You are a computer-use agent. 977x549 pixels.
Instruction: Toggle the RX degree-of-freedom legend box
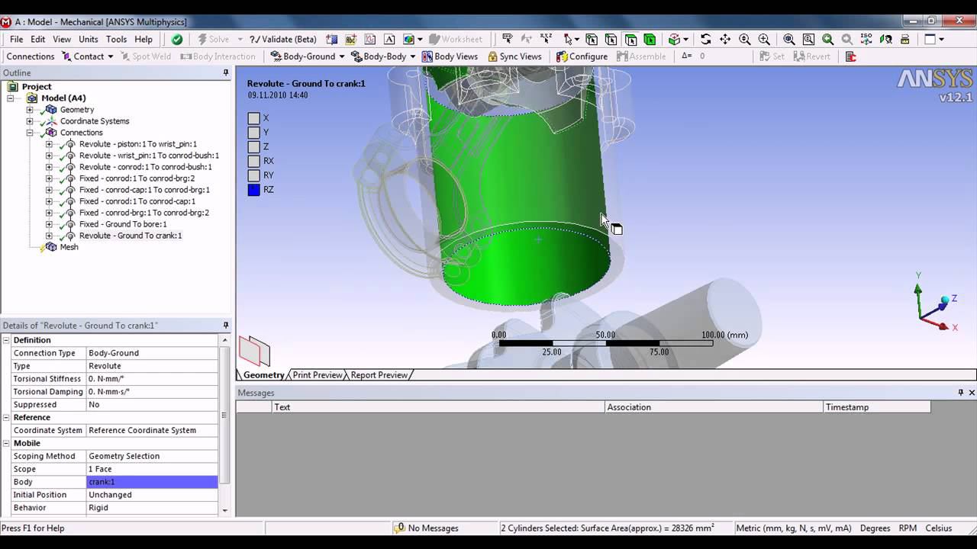point(253,161)
